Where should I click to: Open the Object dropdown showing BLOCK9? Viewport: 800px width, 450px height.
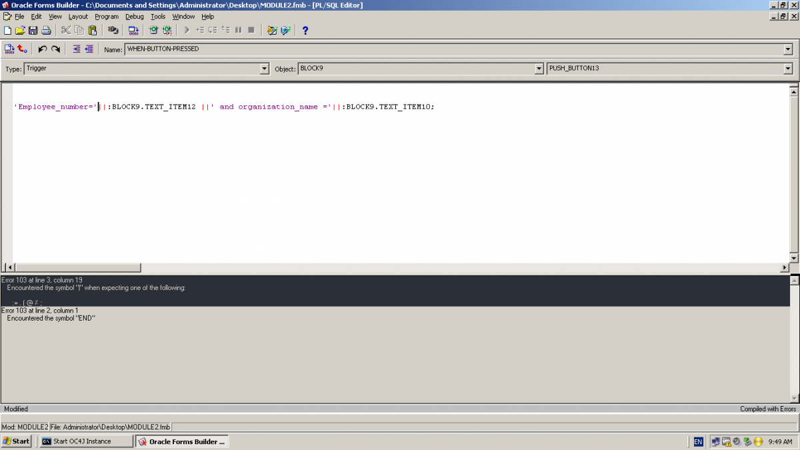pyautogui.click(x=539, y=69)
